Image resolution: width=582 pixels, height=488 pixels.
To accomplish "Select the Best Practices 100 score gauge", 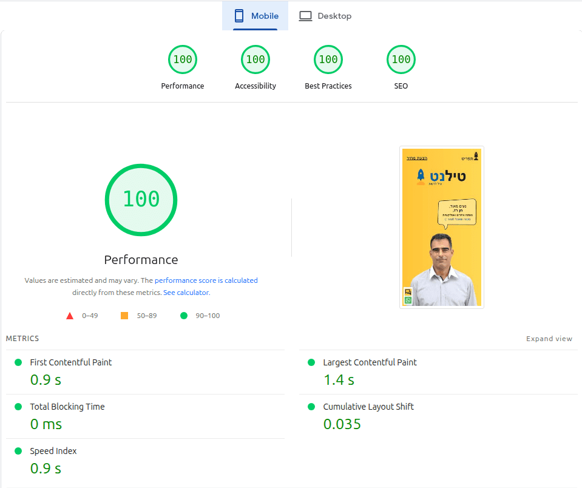I will tap(328, 59).
